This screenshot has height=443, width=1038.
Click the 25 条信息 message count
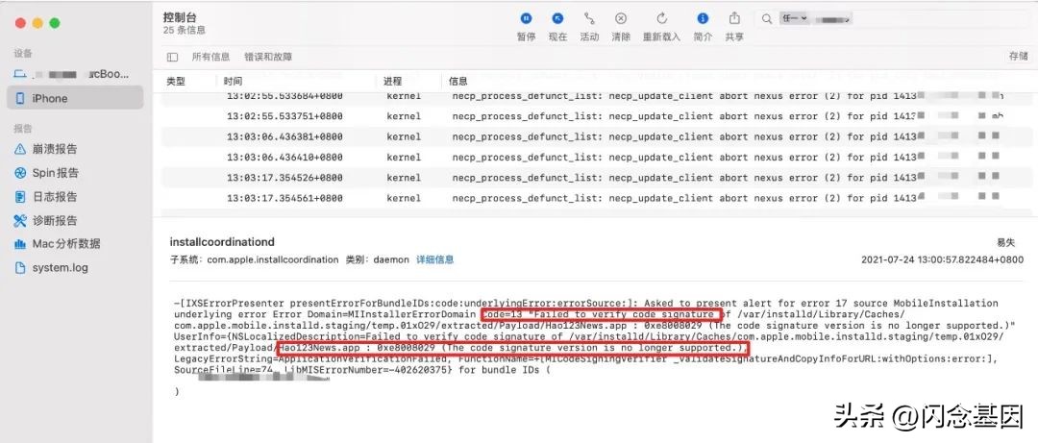[184, 30]
